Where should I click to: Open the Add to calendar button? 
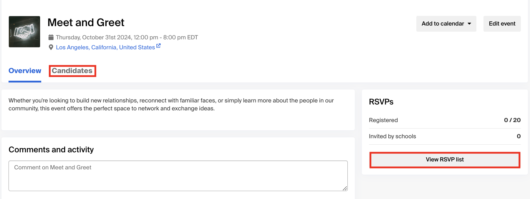[x=443, y=24]
